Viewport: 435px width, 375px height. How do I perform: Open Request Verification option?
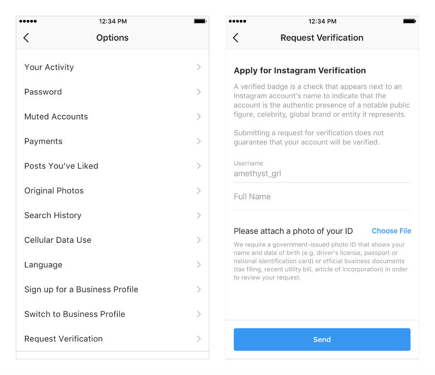pos(63,339)
